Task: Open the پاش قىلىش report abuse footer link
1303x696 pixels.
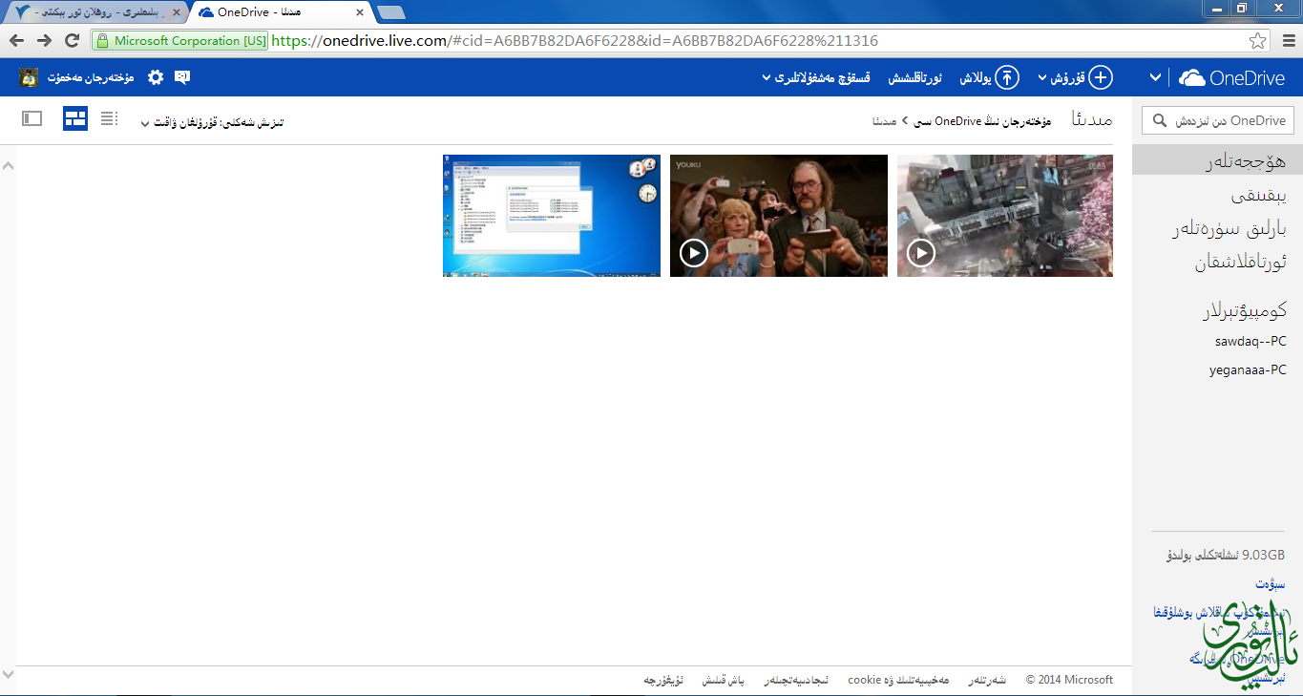Action: pyautogui.click(x=723, y=680)
